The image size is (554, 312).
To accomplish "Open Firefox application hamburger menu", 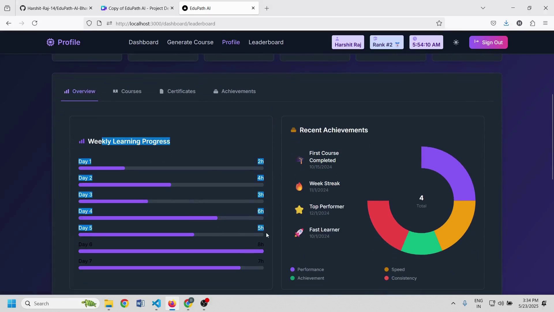I will pos(545,23).
